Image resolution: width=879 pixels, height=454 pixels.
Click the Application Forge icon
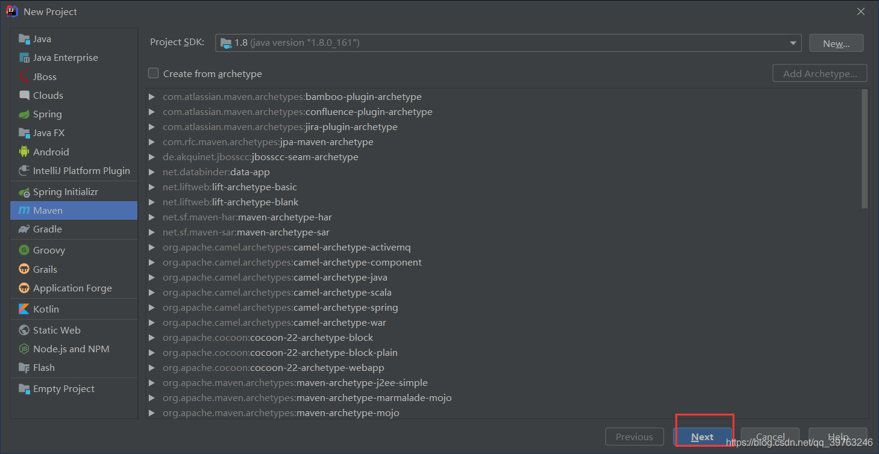[x=24, y=288]
